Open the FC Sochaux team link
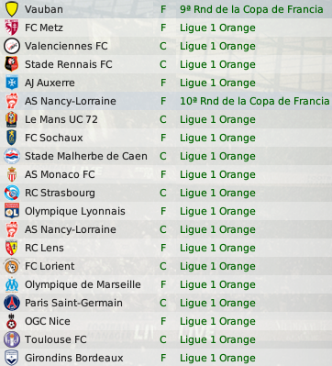This screenshot has width=332, height=366. pos(54,138)
